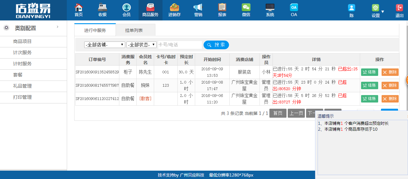Go to the 会员 member icon
Viewport: 408px width, 179px height.
[x=126, y=7]
